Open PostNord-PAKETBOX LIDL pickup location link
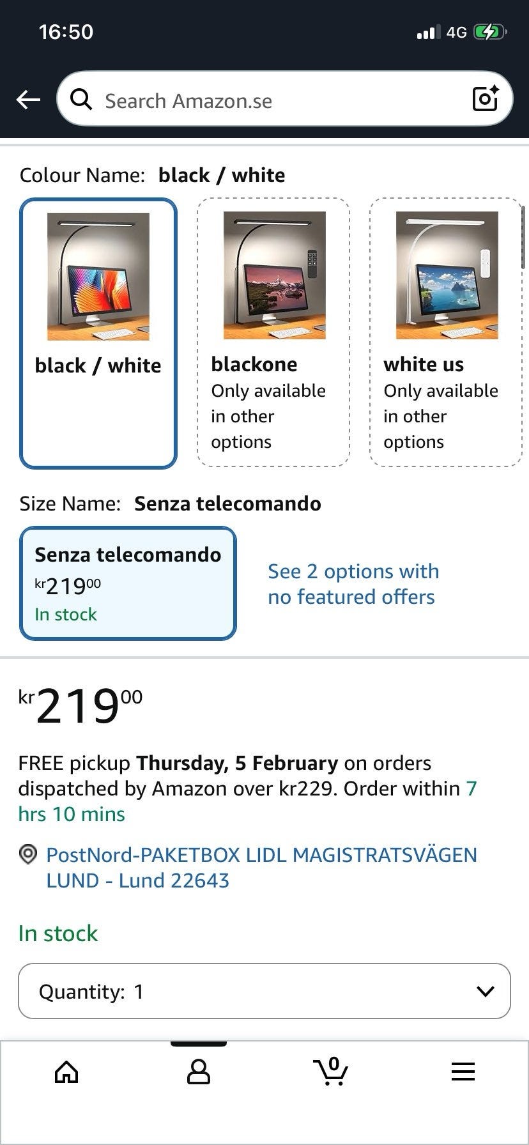Image resolution: width=529 pixels, height=1145 pixels. click(x=261, y=867)
